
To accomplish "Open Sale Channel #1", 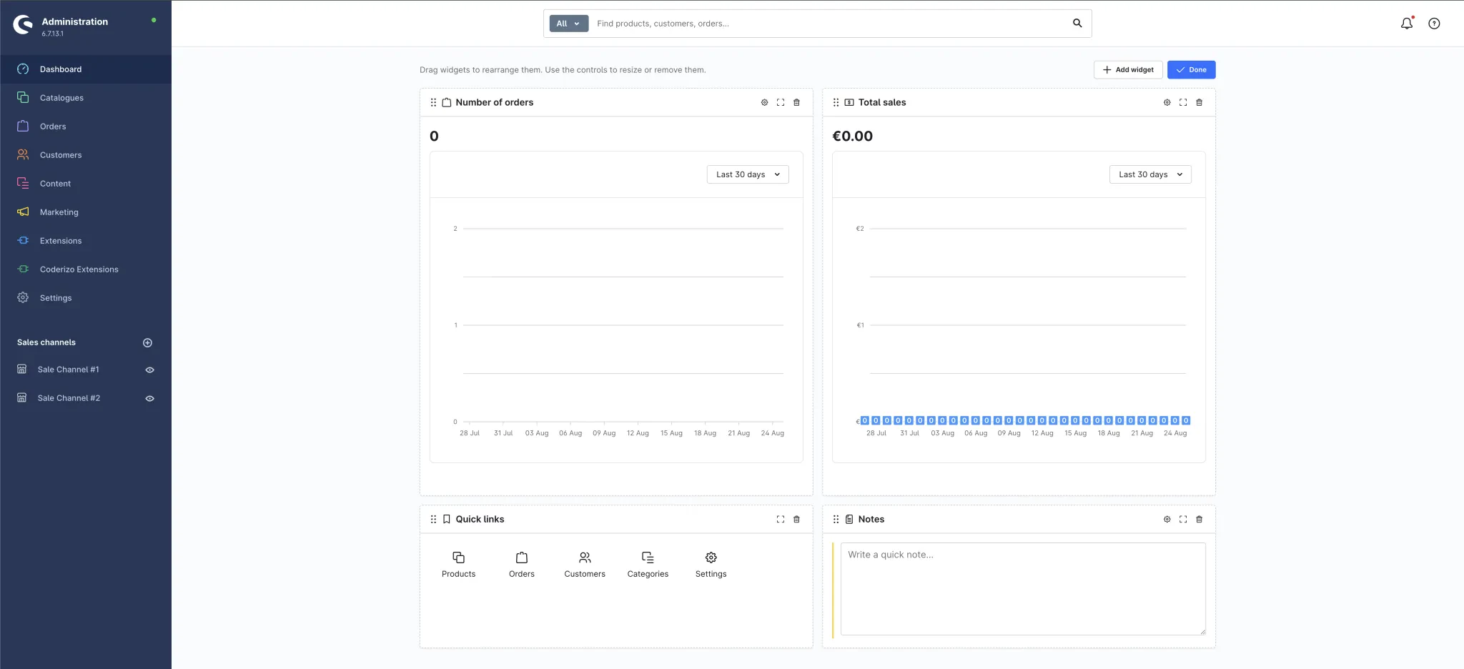I will [x=69, y=370].
